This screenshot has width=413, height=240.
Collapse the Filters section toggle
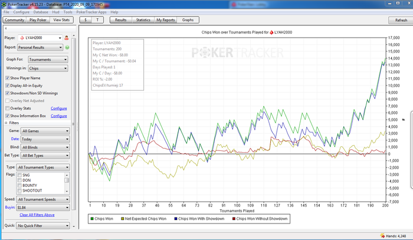click(6, 123)
